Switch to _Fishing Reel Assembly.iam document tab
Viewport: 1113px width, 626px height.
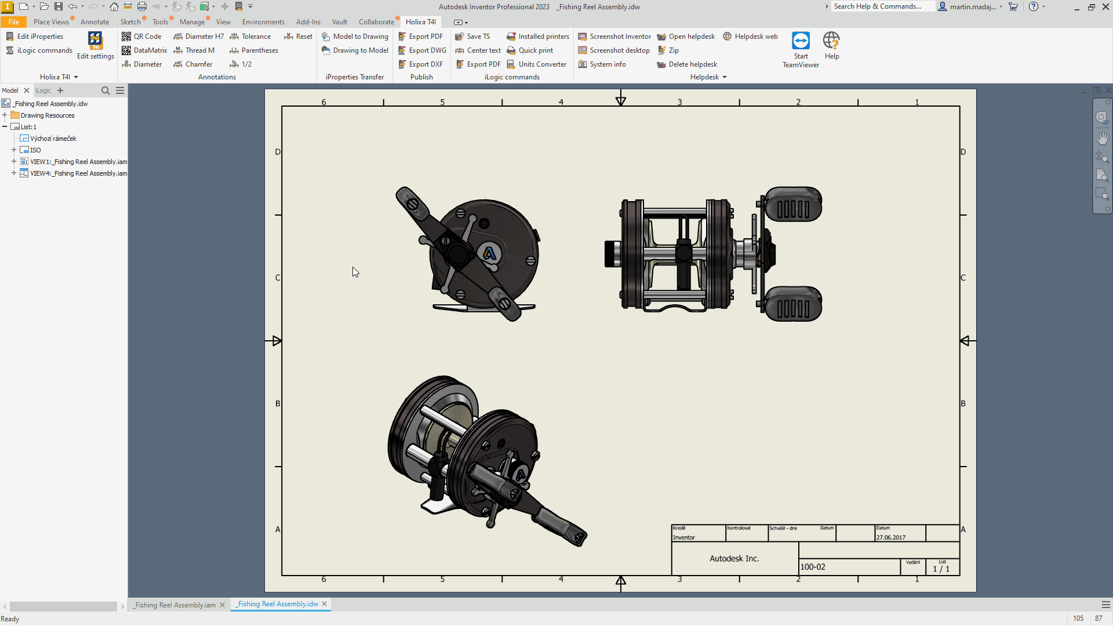(174, 605)
